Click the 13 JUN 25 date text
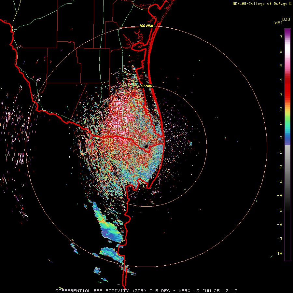Screen dimensions: 293x293 (x=206, y=291)
